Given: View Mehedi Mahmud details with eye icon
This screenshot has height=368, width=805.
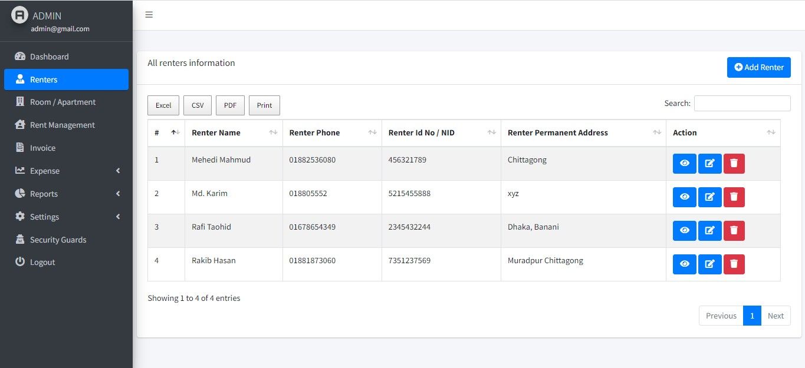Looking at the screenshot, I should pyautogui.click(x=685, y=164).
